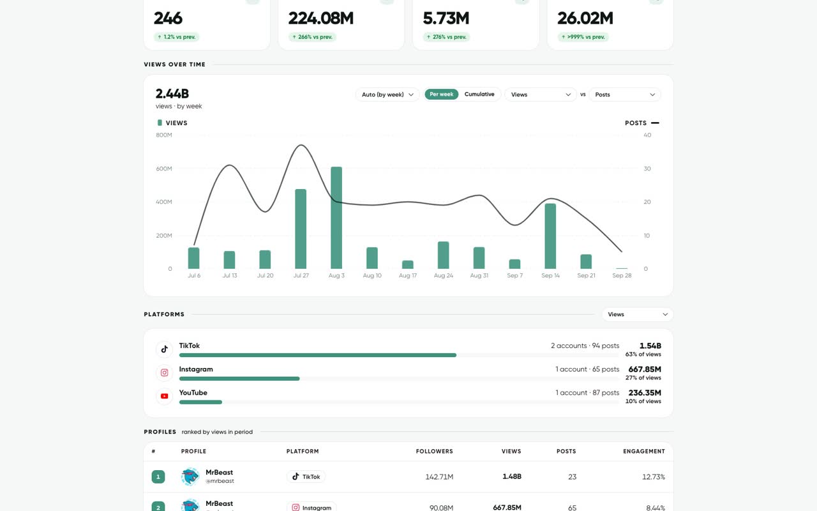The height and width of the screenshot is (511, 817).
Task: Click the YouTube views progress bar
Action: point(399,402)
